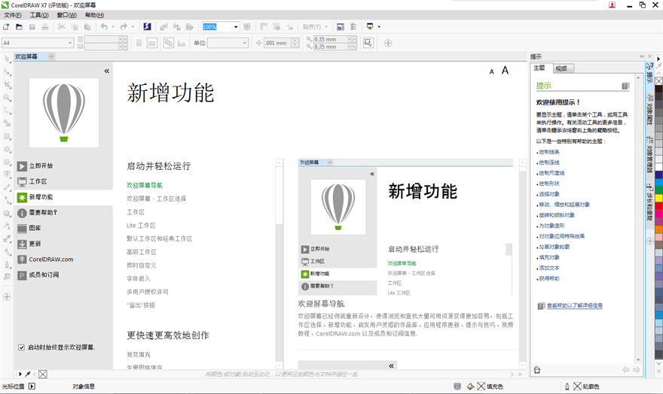Open the Window menu
The width and height of the screenshot is (663, 394).
click(x=67, y=15)
